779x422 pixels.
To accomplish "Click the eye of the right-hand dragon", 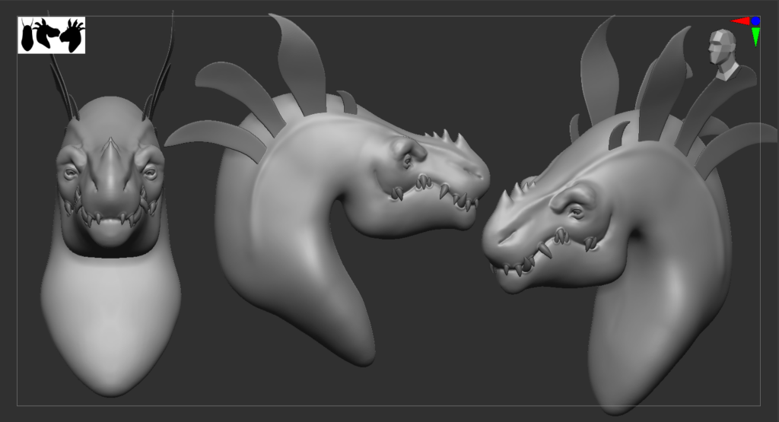I will point(577,211).
